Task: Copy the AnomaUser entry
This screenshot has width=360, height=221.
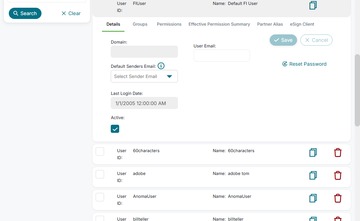Action: 313,198
